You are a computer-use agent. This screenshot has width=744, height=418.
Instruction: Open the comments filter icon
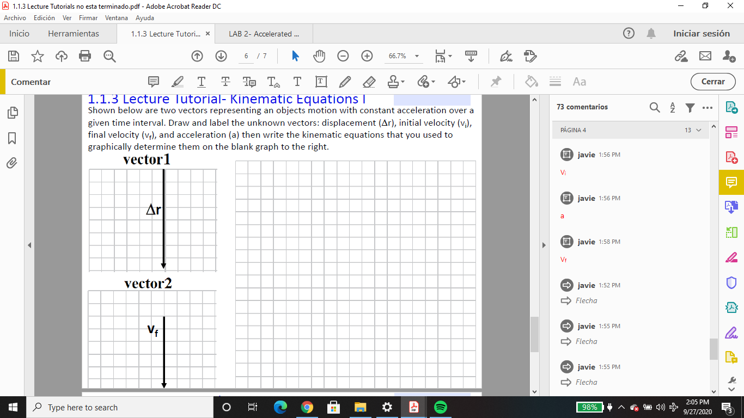pos(690,107)
